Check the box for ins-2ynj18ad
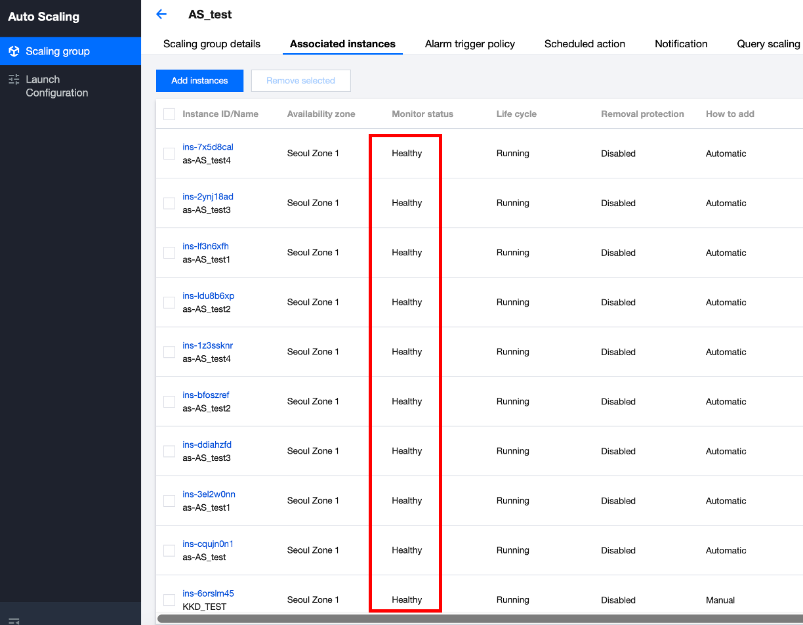Image resolution: width=803 pixels, height=625 pixels. tap(169, 204)
